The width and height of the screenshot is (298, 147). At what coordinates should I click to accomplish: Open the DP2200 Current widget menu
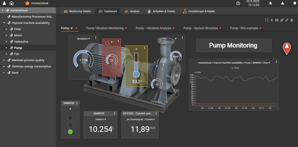pyautogui.click(x=156, y=113)
